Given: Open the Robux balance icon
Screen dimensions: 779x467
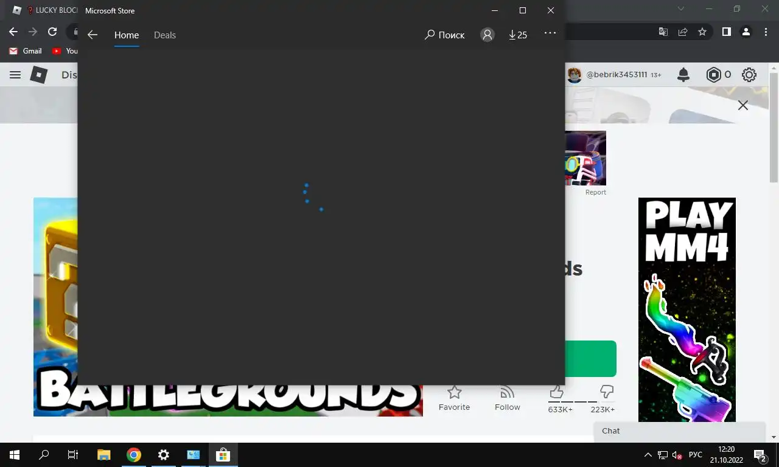Looking at the screenshot, I should coord(713,75).
